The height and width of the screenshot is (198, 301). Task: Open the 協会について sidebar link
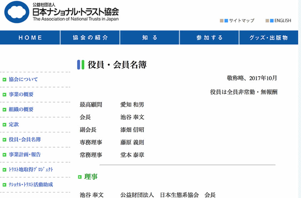coord(23,79)
